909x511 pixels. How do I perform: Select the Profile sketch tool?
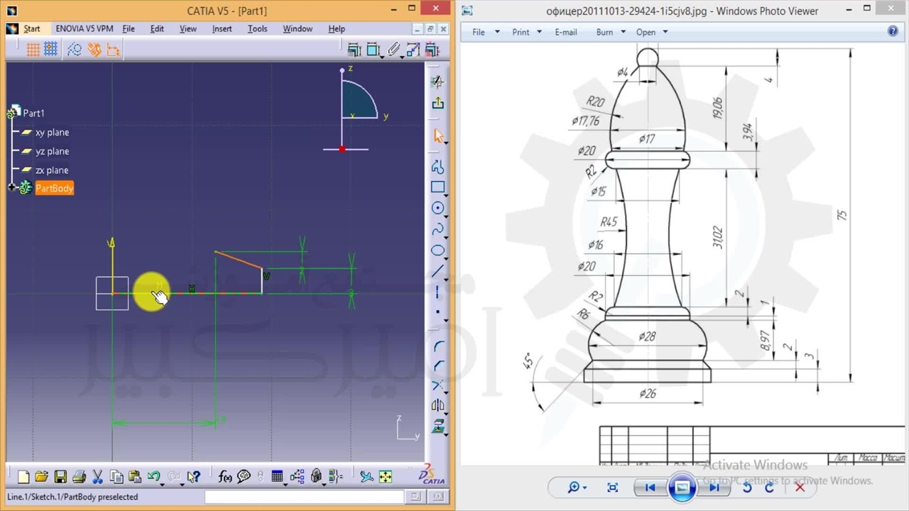(x=437, y=167)
